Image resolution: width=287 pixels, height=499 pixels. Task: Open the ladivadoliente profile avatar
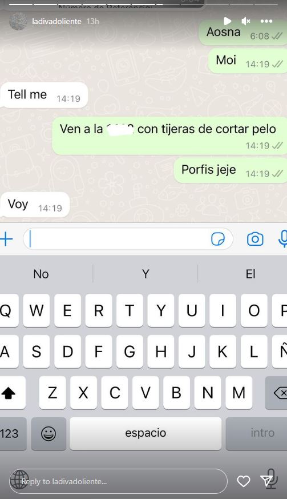point(18,21)
